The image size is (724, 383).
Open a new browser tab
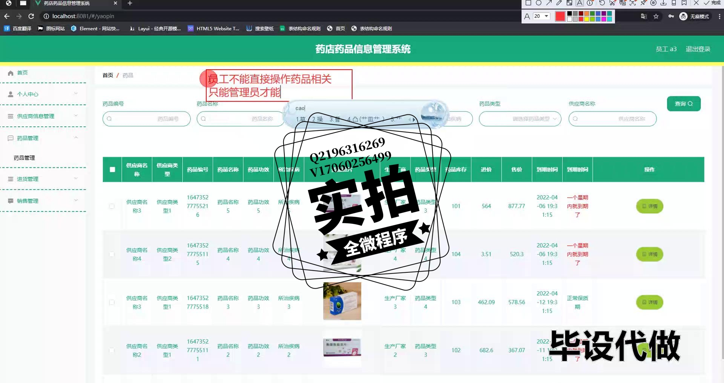tap(130, 3)
